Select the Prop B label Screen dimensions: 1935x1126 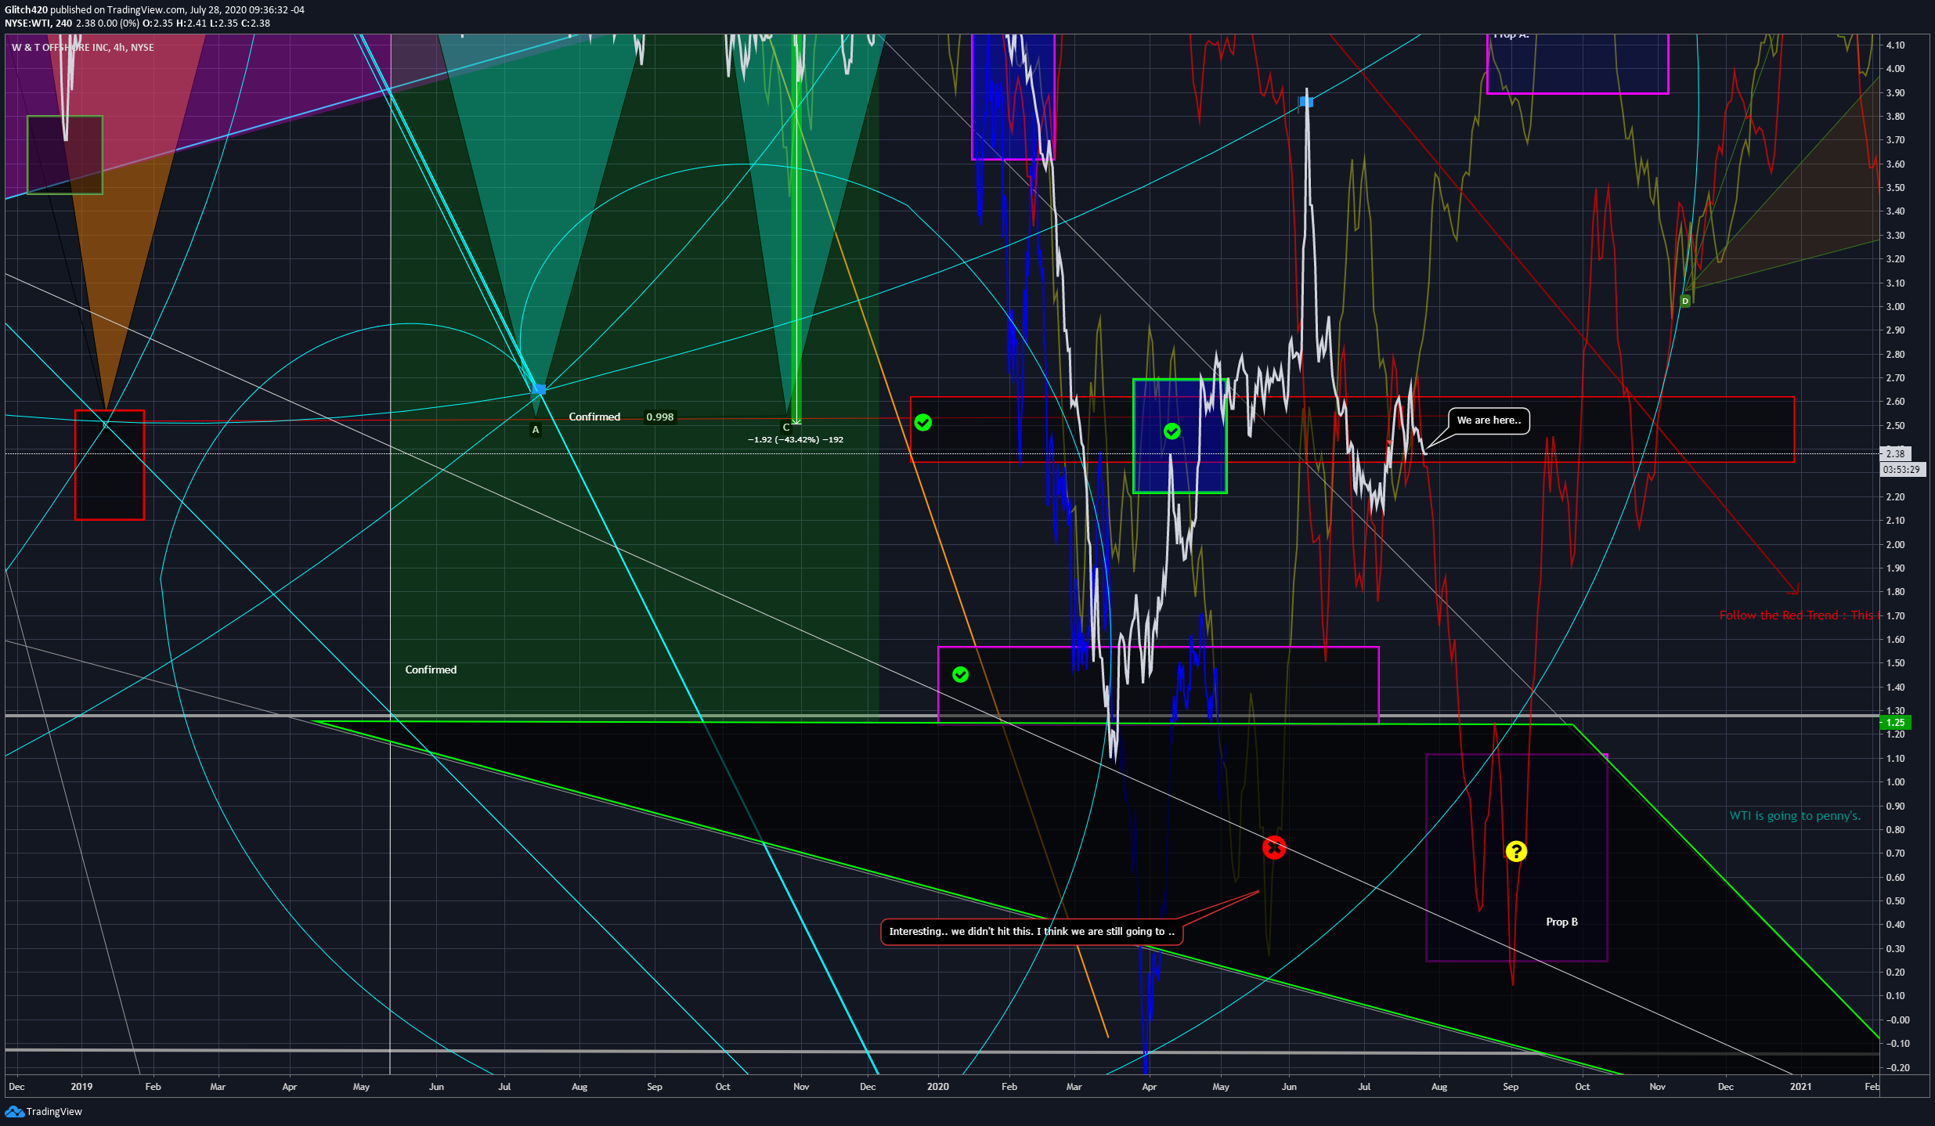point(1561,922)
